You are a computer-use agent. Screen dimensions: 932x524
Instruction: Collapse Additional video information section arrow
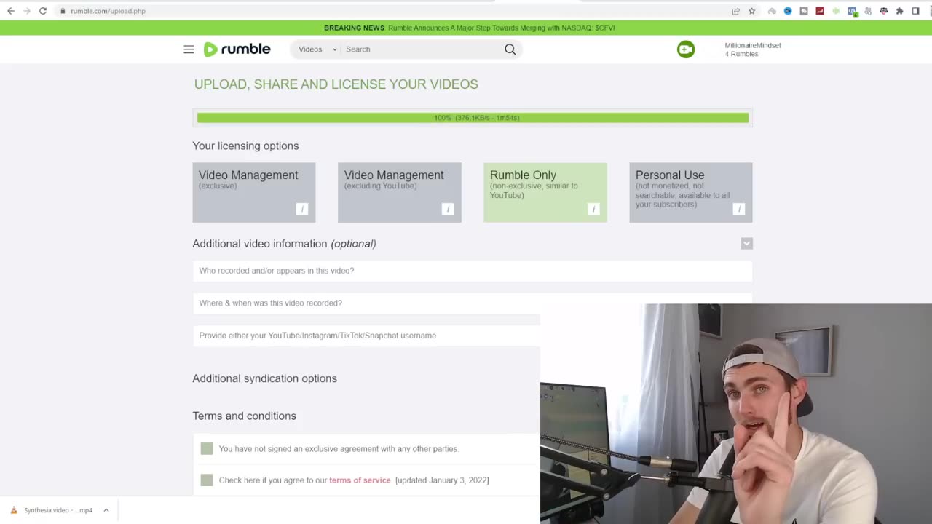[x=747, y=244]
